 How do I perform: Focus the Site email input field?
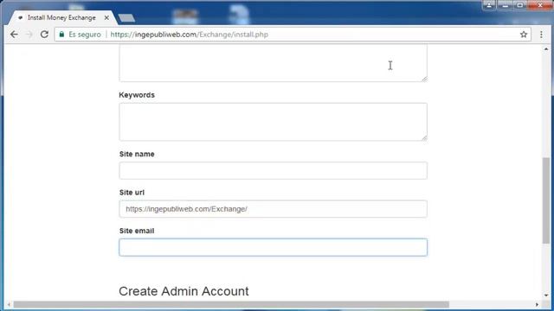click(274, 247)
